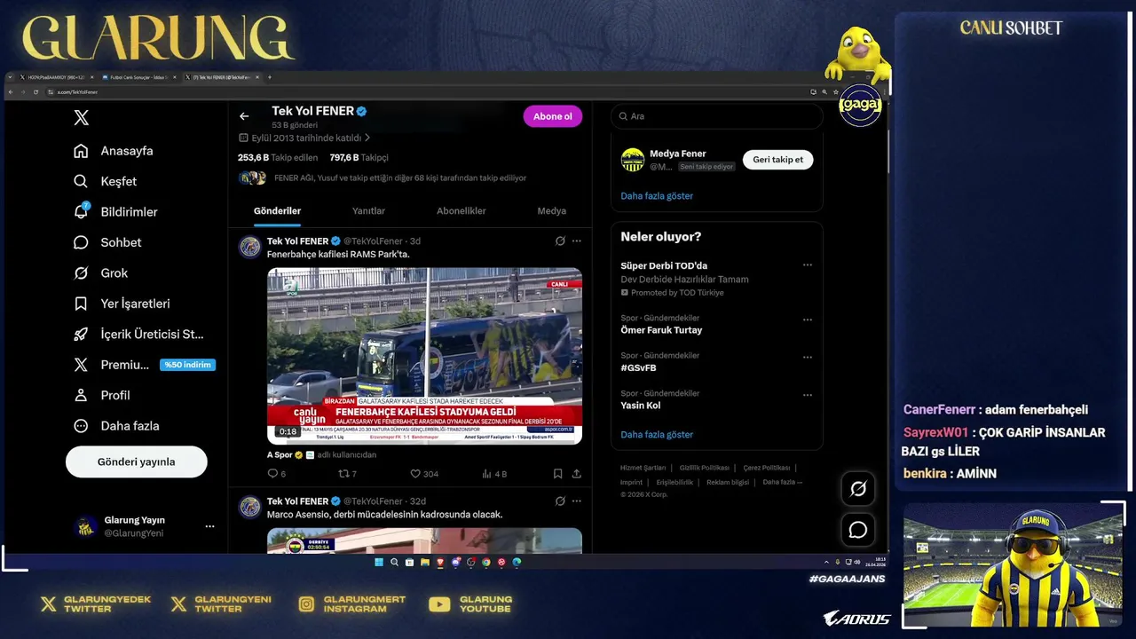
Task: Click Grok icon on RAMS Park post
Action: coord(560,241)
